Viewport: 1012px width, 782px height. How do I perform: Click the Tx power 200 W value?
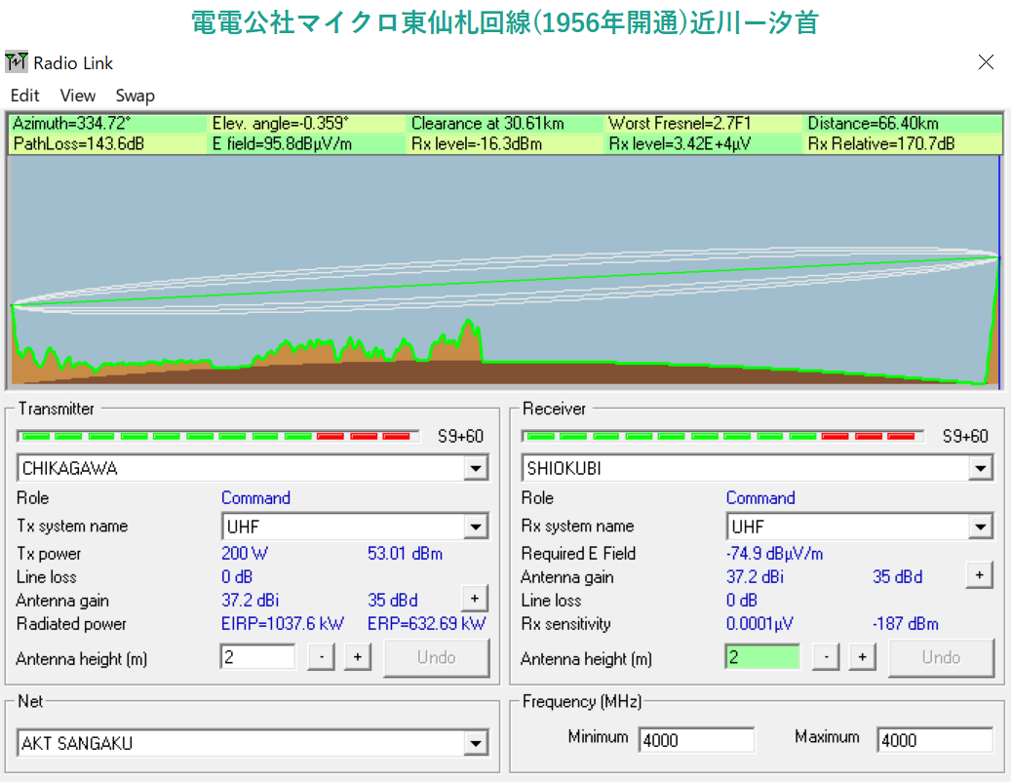click(245, 554)
